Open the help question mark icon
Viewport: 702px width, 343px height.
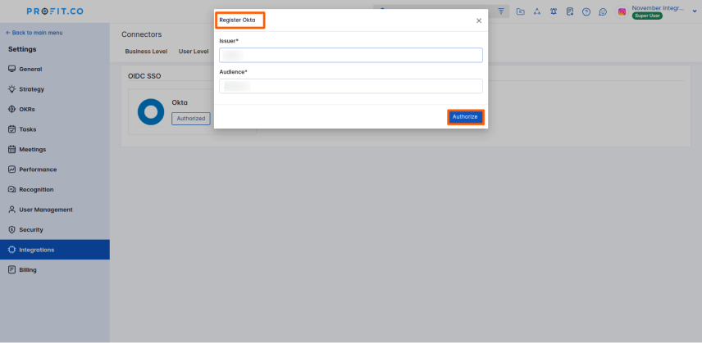[x=586, y=12]
